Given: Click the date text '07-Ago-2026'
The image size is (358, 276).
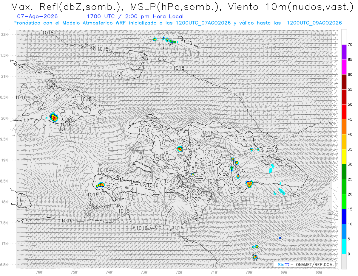Looking at the screenshot, I should tap(38, 16).
